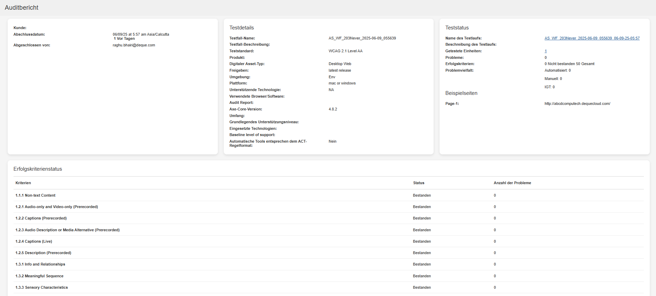This screenshot has height=296, width=656.
Task: Click the Getestete Einheiten count link
Action: click(546, 51)
